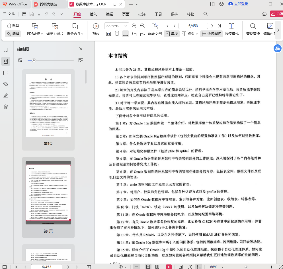Open 阅读模式 reading mode
283x269 pixels.
(232, 29)
